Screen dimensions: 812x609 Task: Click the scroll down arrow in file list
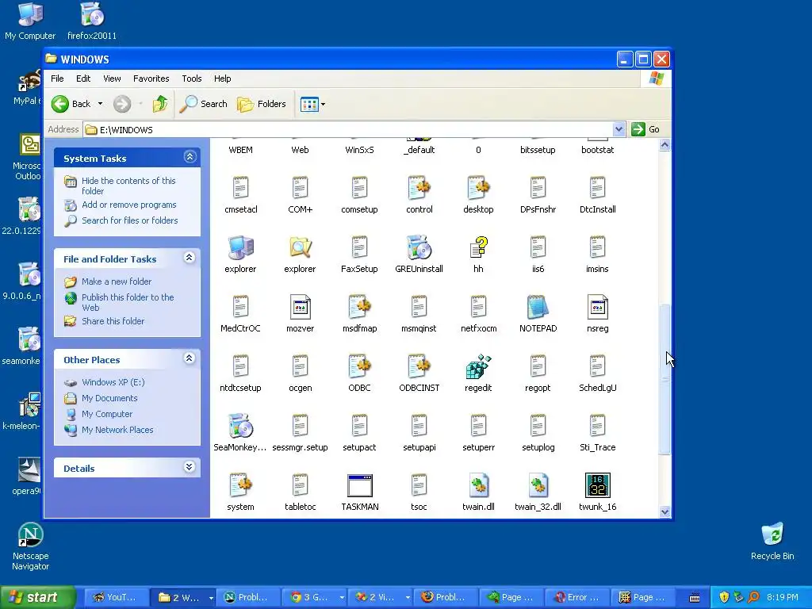[x=665, y=512]
